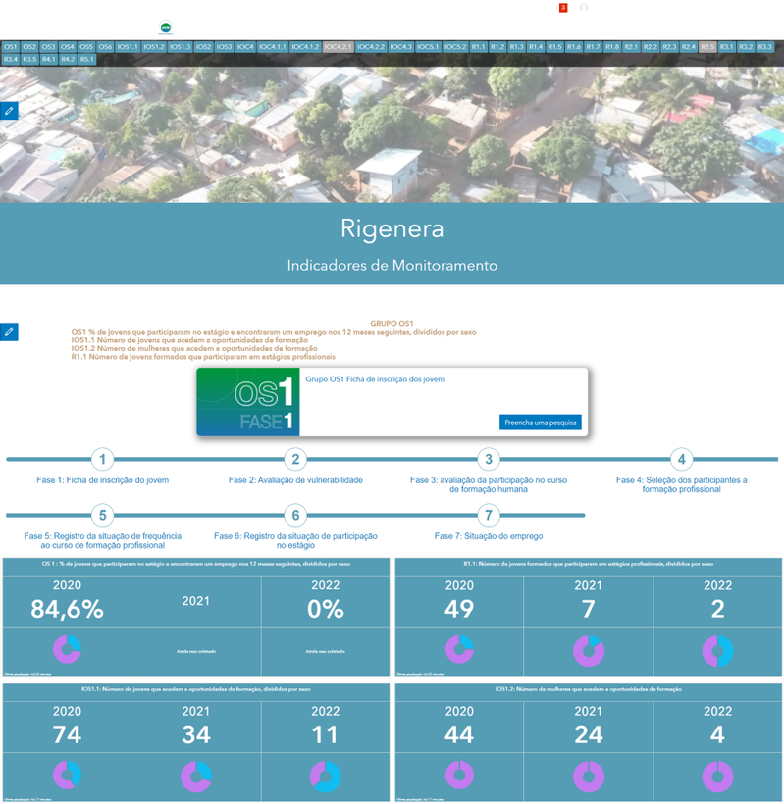Click the OS1 FASE1 survey thumbnail
The width and height of the screenshot is (784, 804).
point(248,401)
